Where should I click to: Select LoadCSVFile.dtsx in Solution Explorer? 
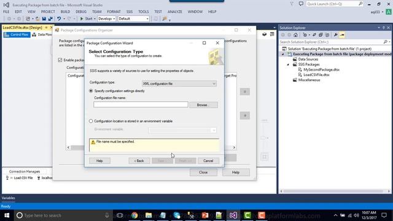[x=316, y=75]
